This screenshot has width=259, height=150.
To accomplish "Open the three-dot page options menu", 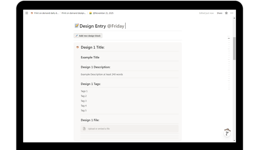I will click(232, 13).
